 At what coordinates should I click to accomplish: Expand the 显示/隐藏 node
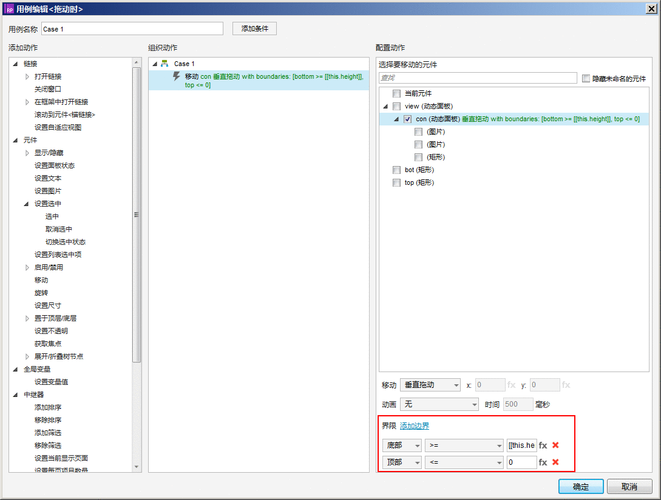click(x=27, y=153)
